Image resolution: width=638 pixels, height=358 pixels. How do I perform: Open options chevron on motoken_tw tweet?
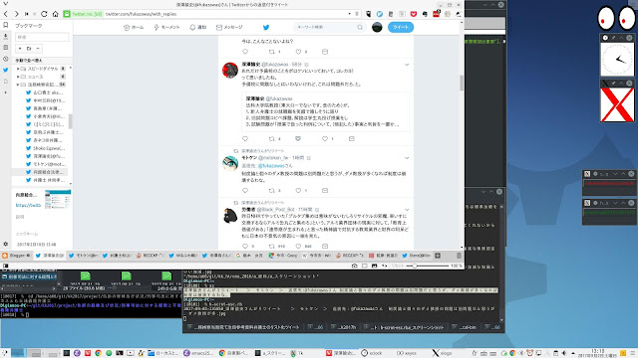tap(407, 158)
